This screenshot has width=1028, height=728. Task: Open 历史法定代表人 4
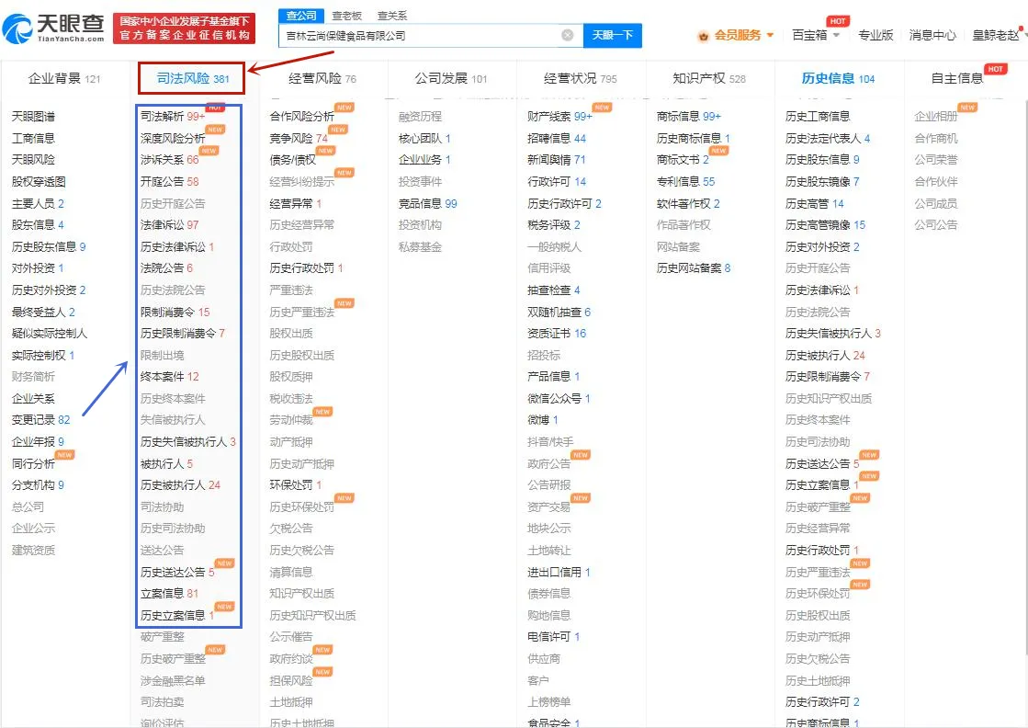tap(828, 139)
